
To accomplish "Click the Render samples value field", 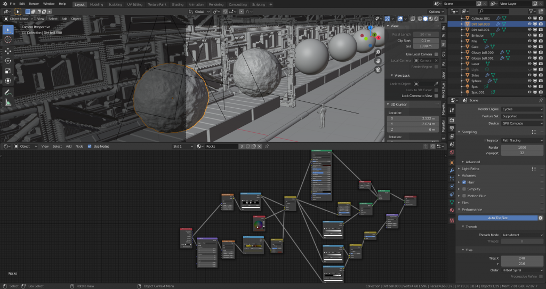I will click(x=522, y=147).
